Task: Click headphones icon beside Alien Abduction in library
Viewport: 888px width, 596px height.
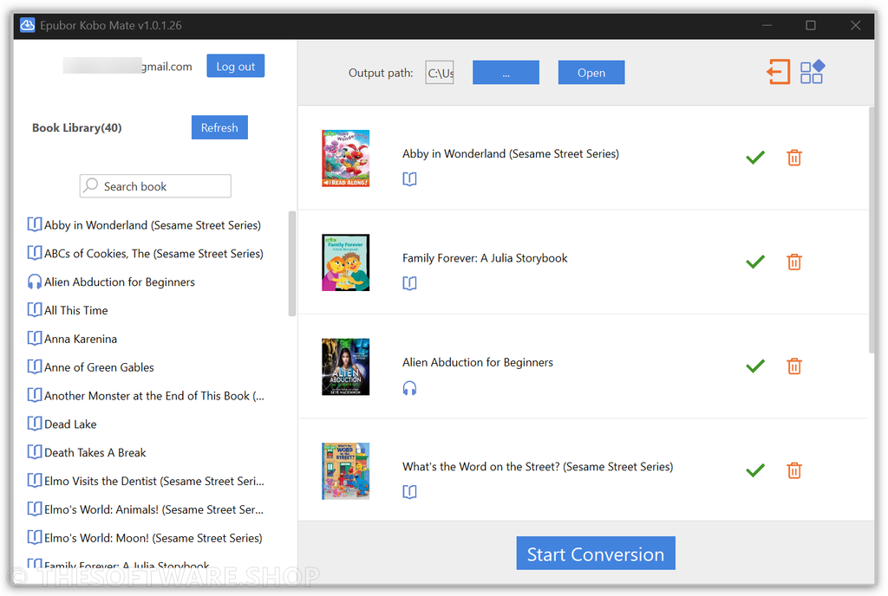Action: (x=35, y=282)
